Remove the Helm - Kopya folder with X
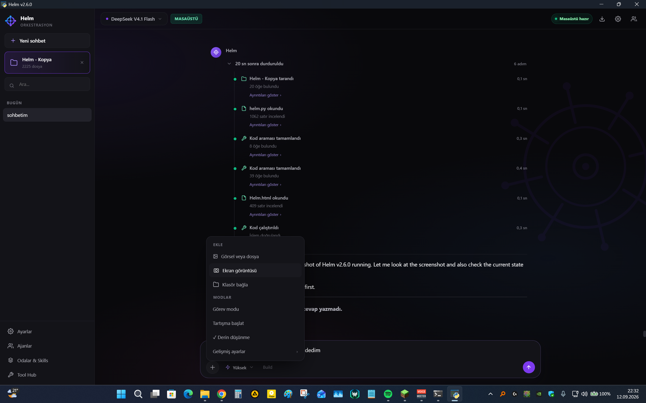This screenshot has width=646, height=403. pyautogui.click(x=82, y=62)
